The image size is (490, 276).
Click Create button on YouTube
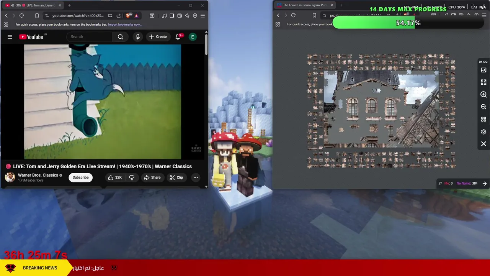click(158, 37)
